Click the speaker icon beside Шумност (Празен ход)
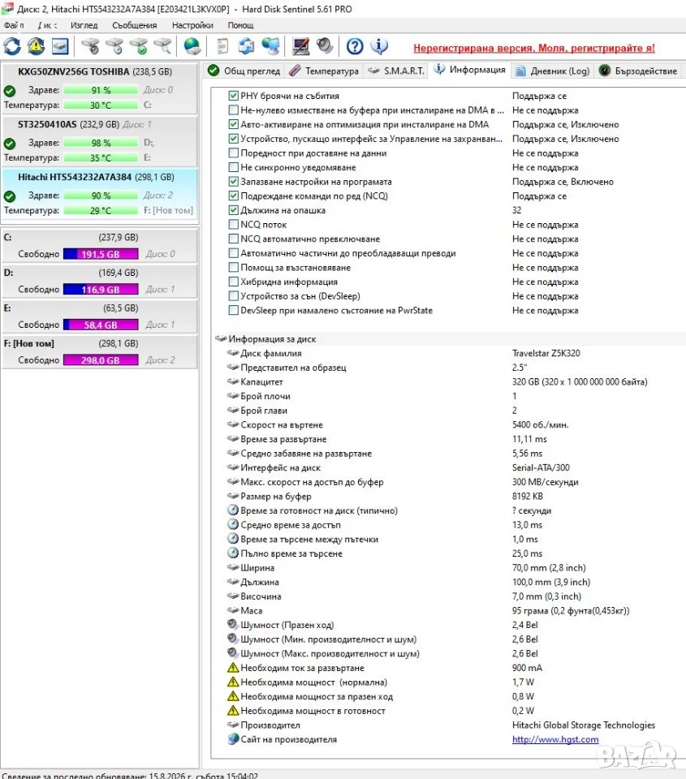 [x=233, y=625]
